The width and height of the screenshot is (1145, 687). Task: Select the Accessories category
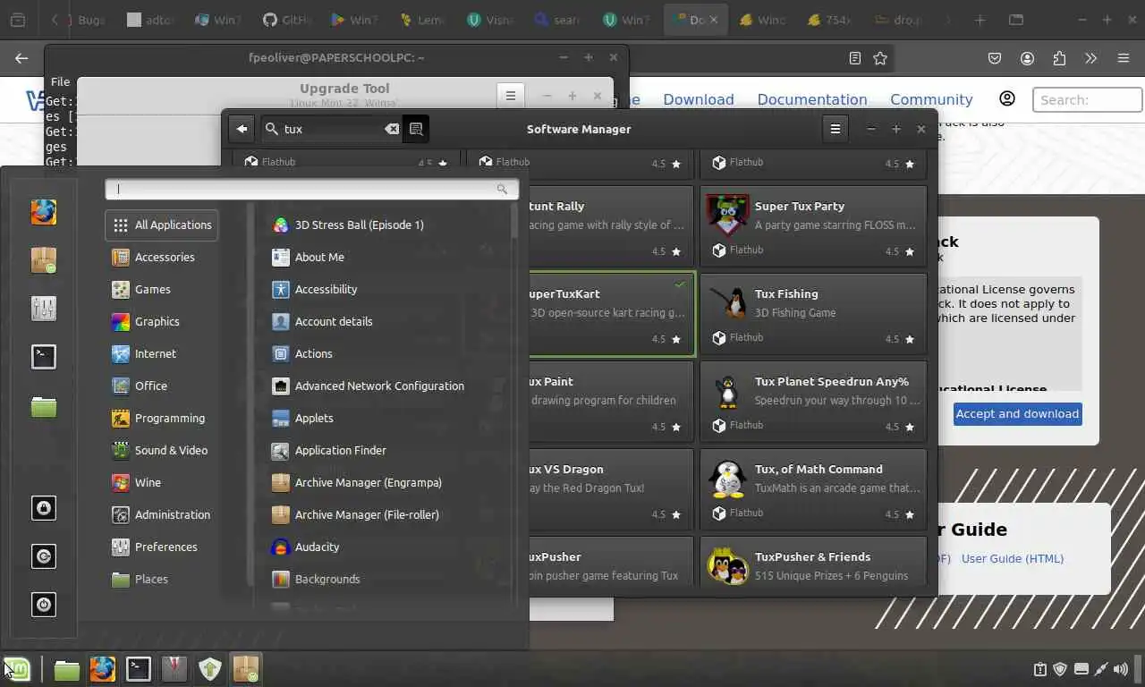click(161, 257)
